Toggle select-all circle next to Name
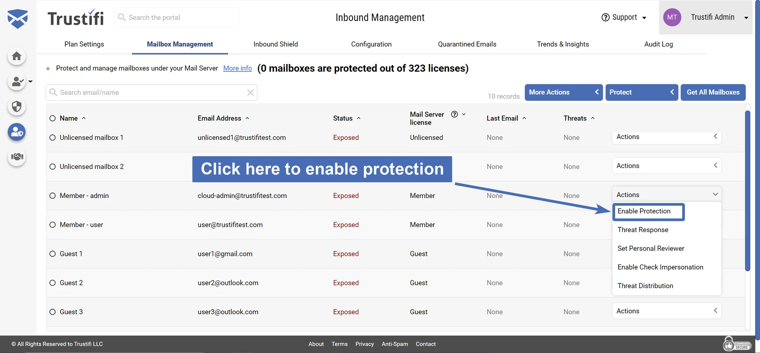Image resolution: width=760 pixels, height=353 pixels. [53, 118]
